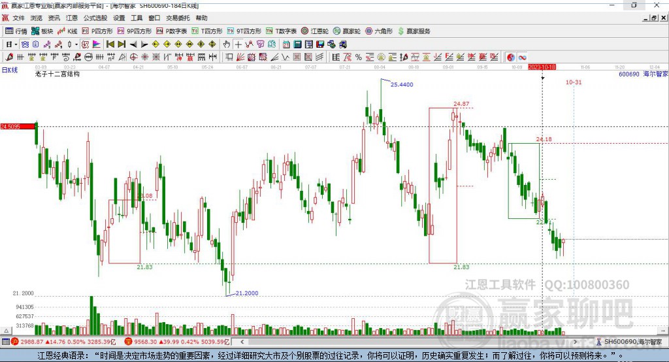The width and height of the screenshot is (669, 362).
Task: Toggle the crosshair cursor tool
Action: pyautogui.click(x=238, y=44)
